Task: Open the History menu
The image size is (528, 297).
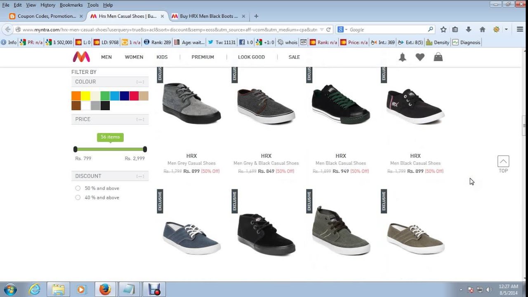Action: 48,5
